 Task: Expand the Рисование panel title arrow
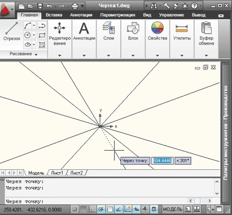[36, 54]
